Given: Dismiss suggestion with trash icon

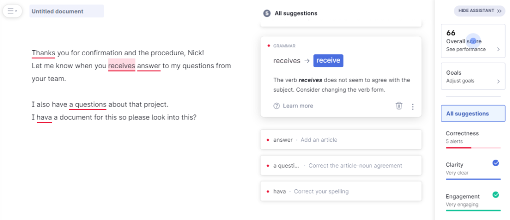Looking at the screenshot, I should (x=399, y=106).
